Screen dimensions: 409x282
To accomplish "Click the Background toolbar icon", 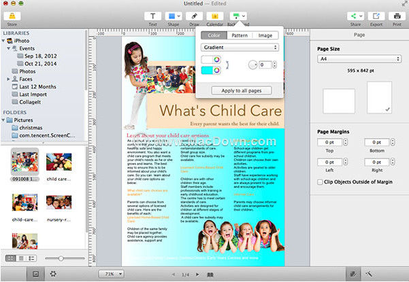I will (x=235, y=16).
